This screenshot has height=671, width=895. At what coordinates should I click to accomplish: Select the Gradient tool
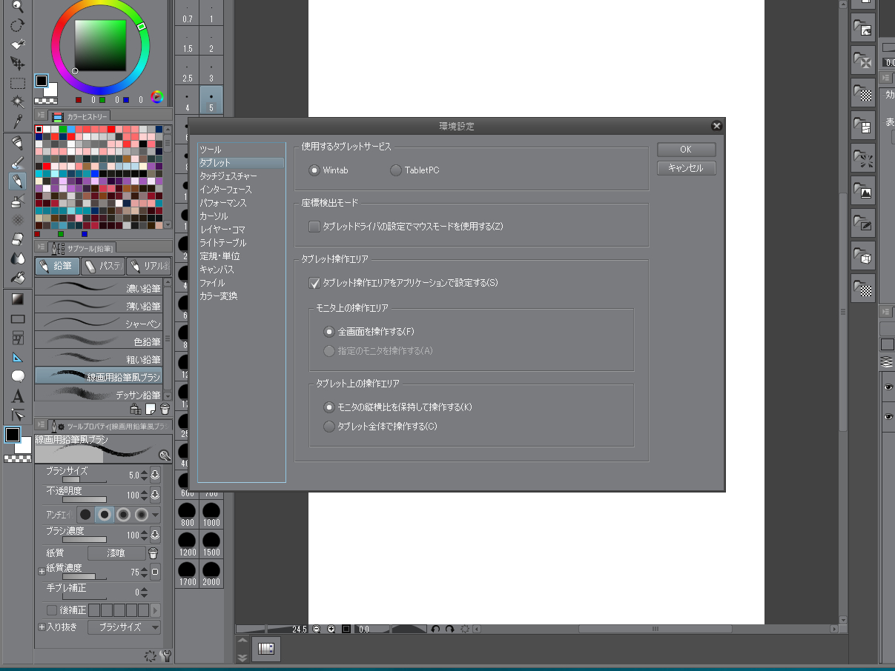(18, 299)
